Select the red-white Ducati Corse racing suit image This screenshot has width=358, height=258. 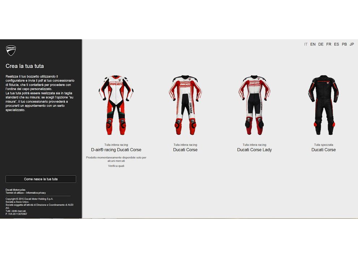click(x=185, y=105)
